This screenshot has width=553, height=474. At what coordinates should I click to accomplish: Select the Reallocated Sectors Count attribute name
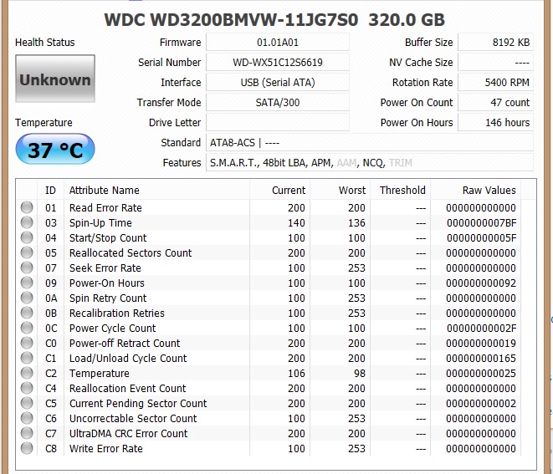point(131,253)
